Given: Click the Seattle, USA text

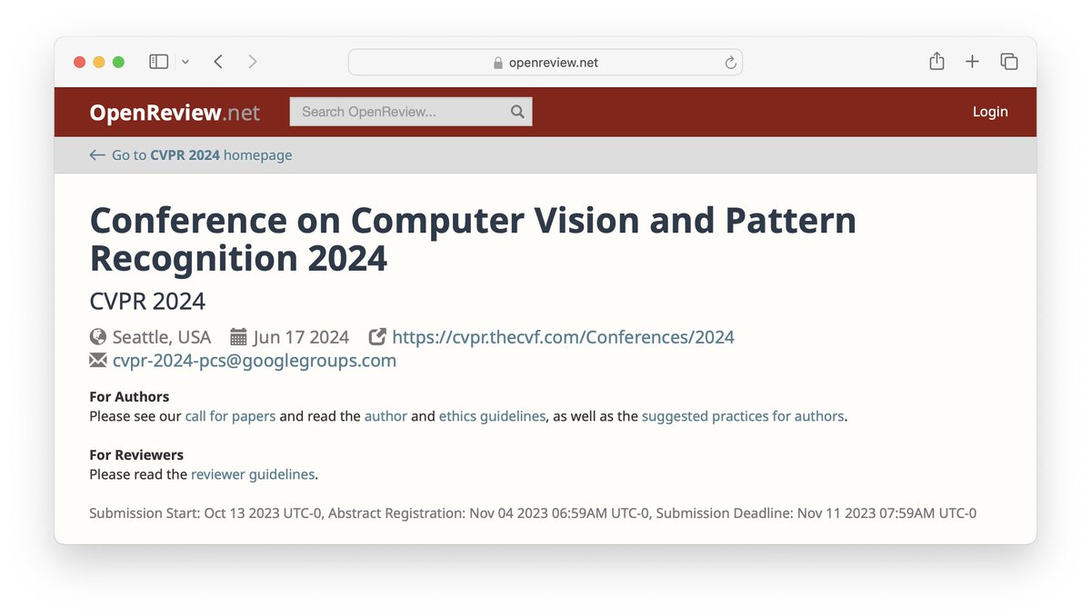Looking at the screenshot, I should tap(162, 337).
